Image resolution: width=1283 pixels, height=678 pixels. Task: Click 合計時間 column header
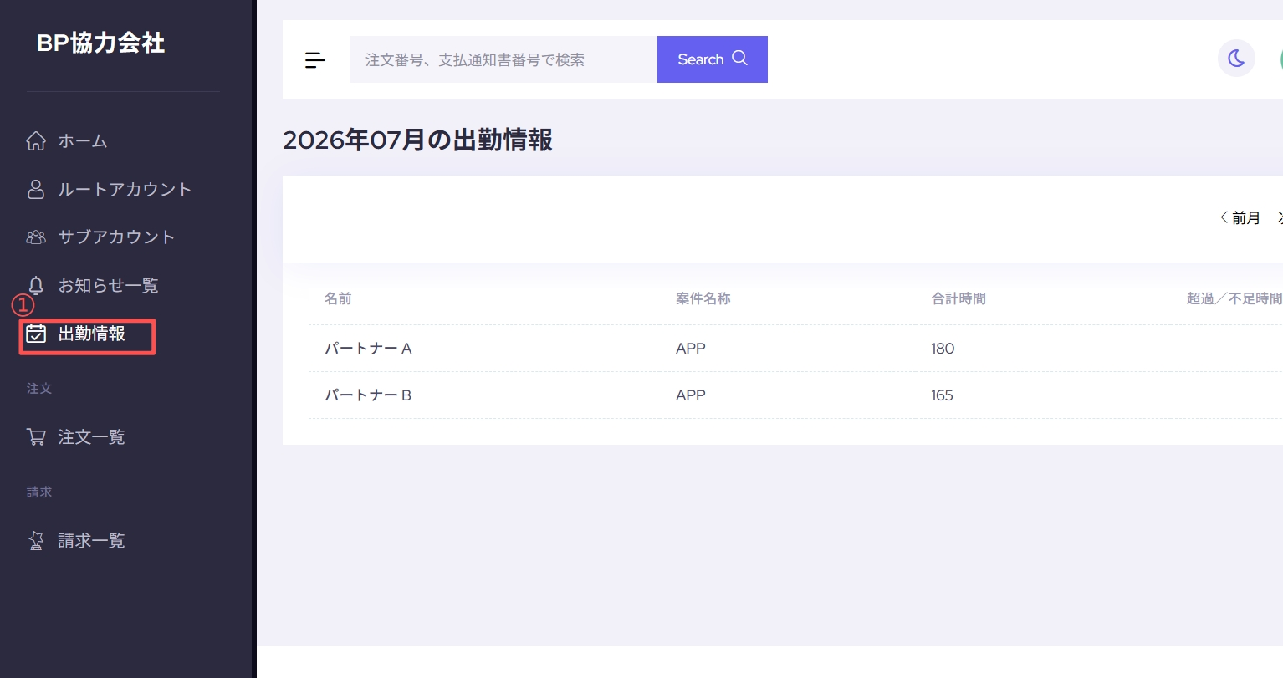958,298
